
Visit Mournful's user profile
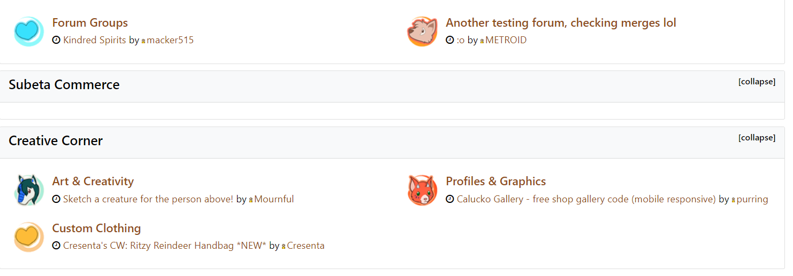pyautogui.click(x=274, y=199)
